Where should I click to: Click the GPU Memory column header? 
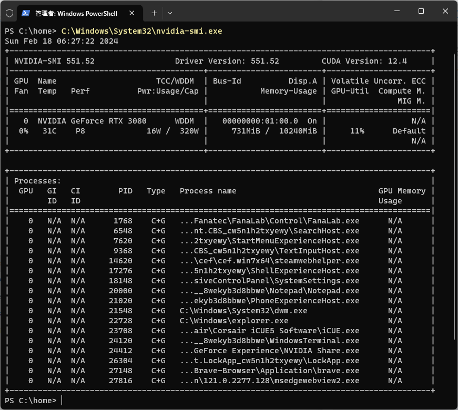click(x=402, y=191)
